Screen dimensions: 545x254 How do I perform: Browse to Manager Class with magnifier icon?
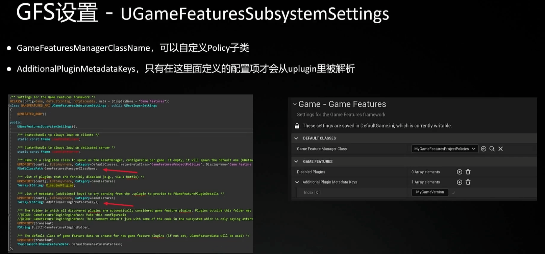492,149
